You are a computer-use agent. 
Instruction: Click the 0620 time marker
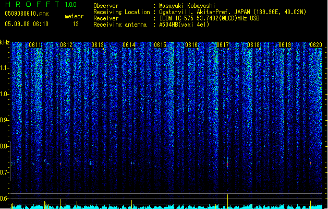(316, 45)
